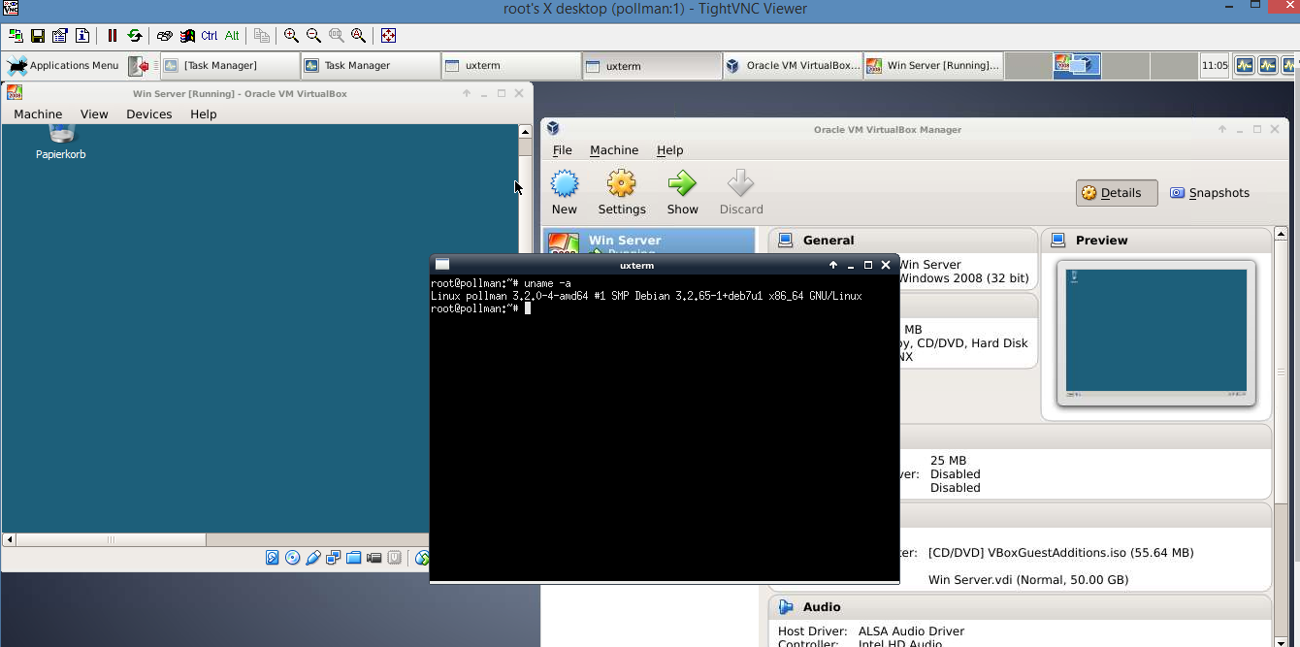The height and width of the screenshot is (647, 1300).
Task: Click the VM preview thumbnail
Action: click(x=1155, y=332)
